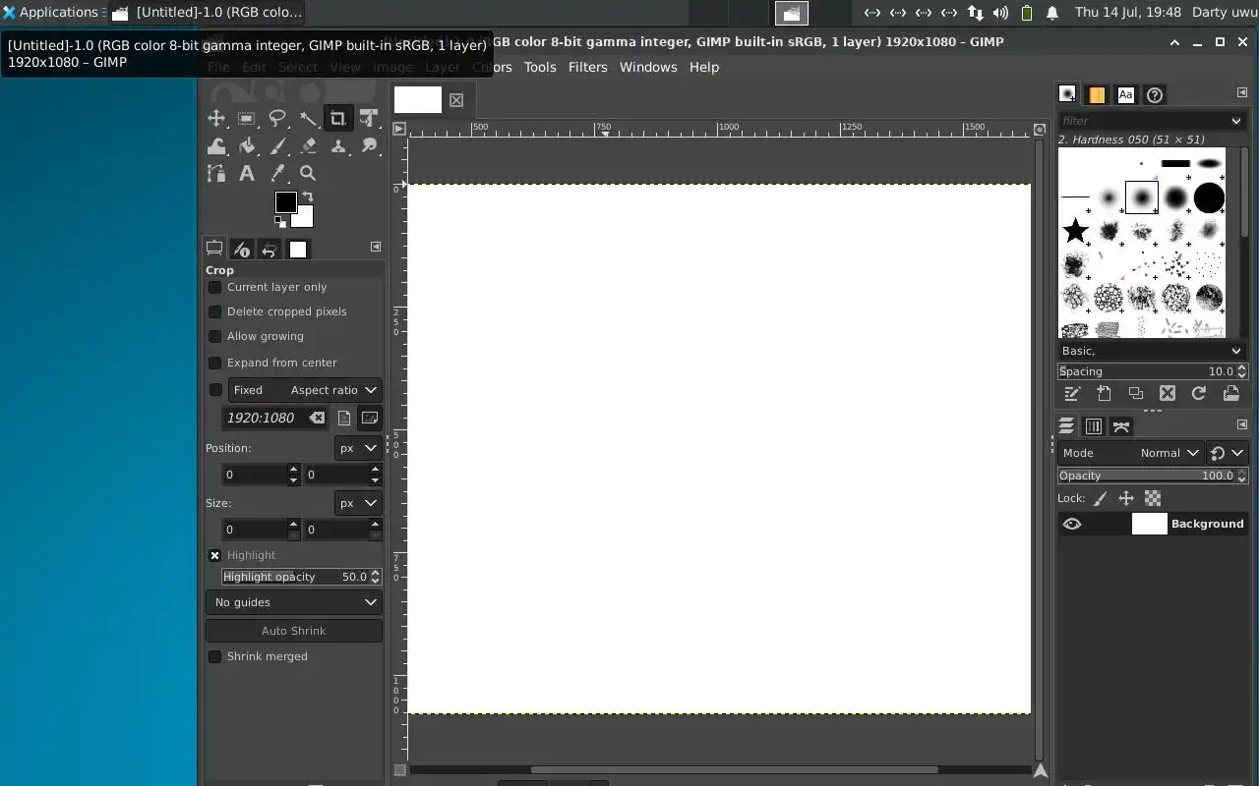The width and height of the screenshot is (1259, 786).
Task: Select the Text tool
Action: (x=247, y=173)
